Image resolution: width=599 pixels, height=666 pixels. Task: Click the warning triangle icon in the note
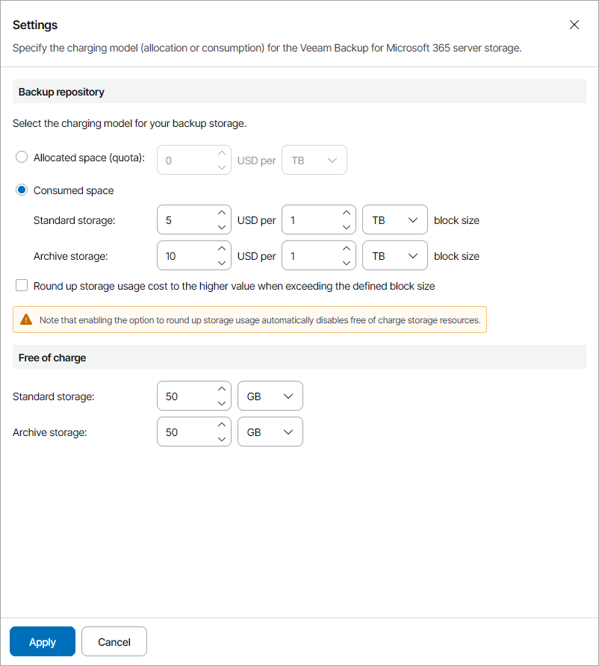25,319
